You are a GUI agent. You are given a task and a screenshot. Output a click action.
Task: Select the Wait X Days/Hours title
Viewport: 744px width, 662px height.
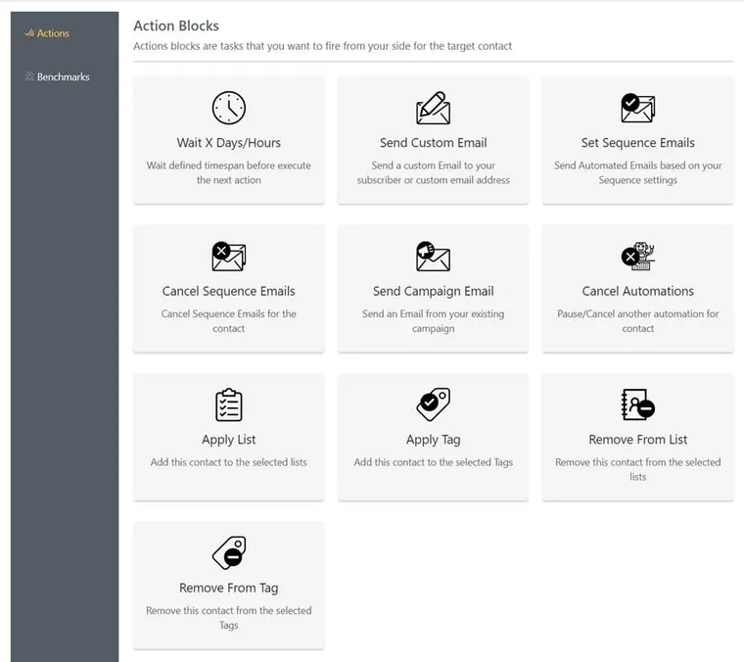[x=229, y=143]
